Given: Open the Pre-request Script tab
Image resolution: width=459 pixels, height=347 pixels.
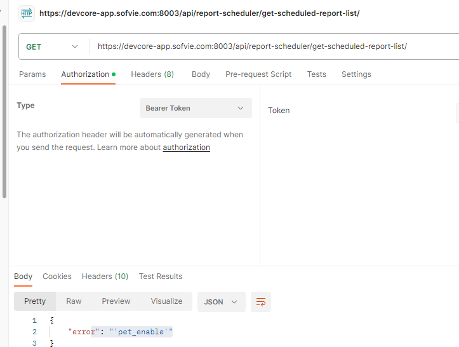Looking at the screenshot, I should click(x=258, y=74).
